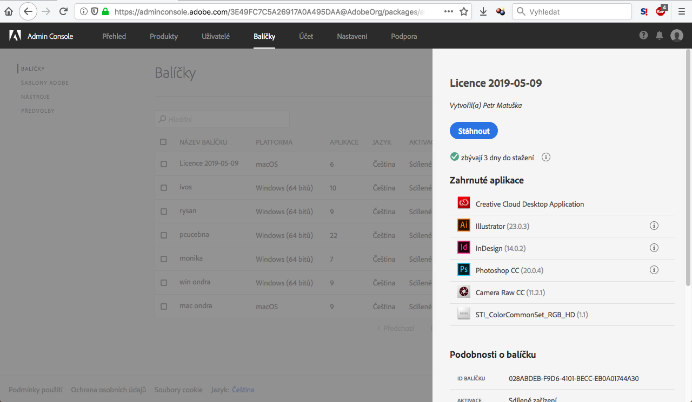This screenshot has width=692, height=402.
Task: Click the browser forward arrow
Action: (46, 11)
